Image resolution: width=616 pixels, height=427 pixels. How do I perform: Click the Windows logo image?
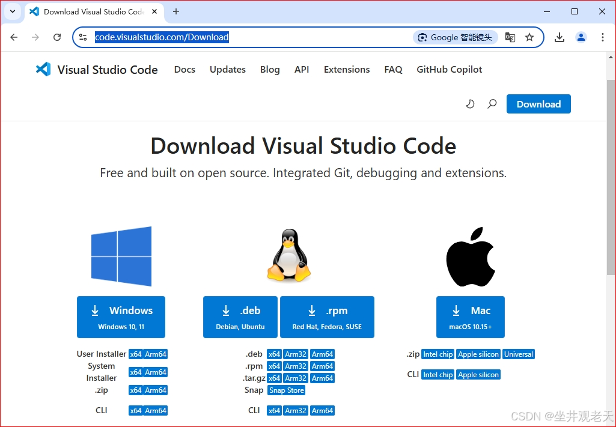[121, 256]
